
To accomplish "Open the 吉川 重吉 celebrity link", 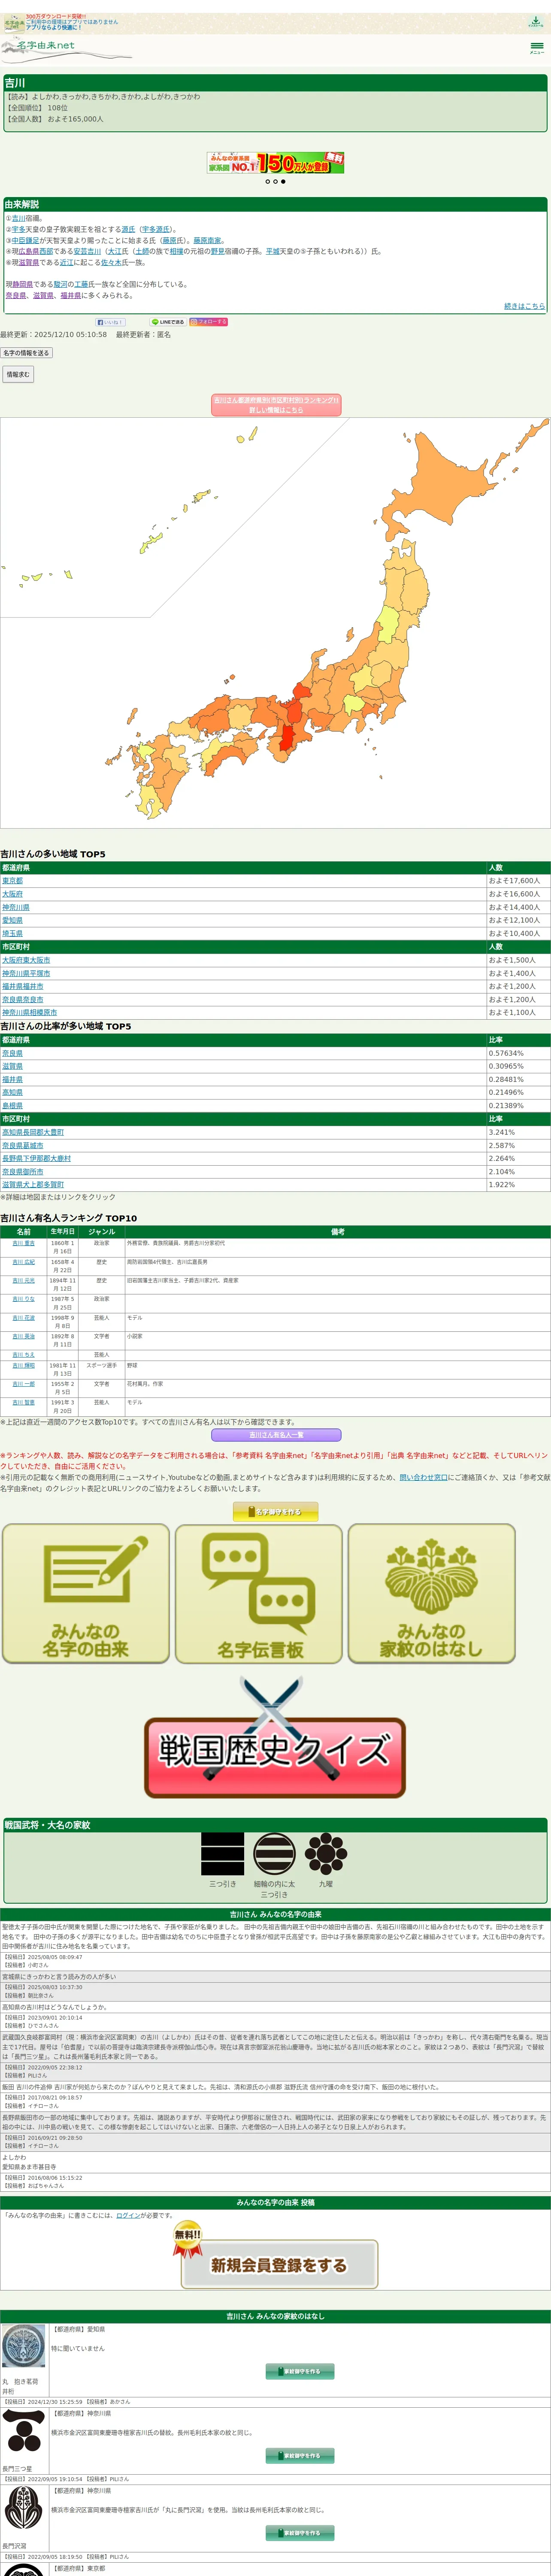I will 24,1243.
